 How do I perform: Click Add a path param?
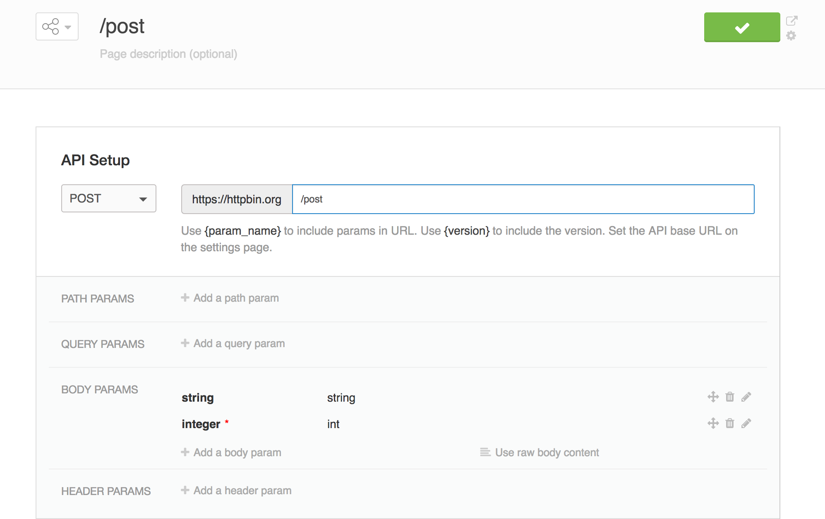(x=230, y=298)
